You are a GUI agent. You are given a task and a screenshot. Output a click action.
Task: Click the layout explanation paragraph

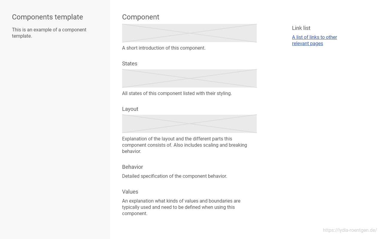click(x=185, y=145)
